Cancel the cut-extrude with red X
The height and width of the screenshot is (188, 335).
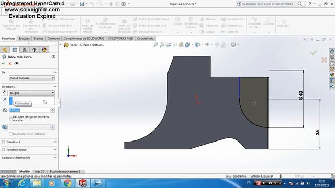click(x=10, y=63)
